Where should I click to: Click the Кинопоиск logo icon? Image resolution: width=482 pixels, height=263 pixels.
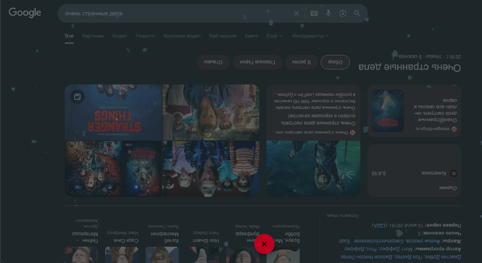[453, 173]
